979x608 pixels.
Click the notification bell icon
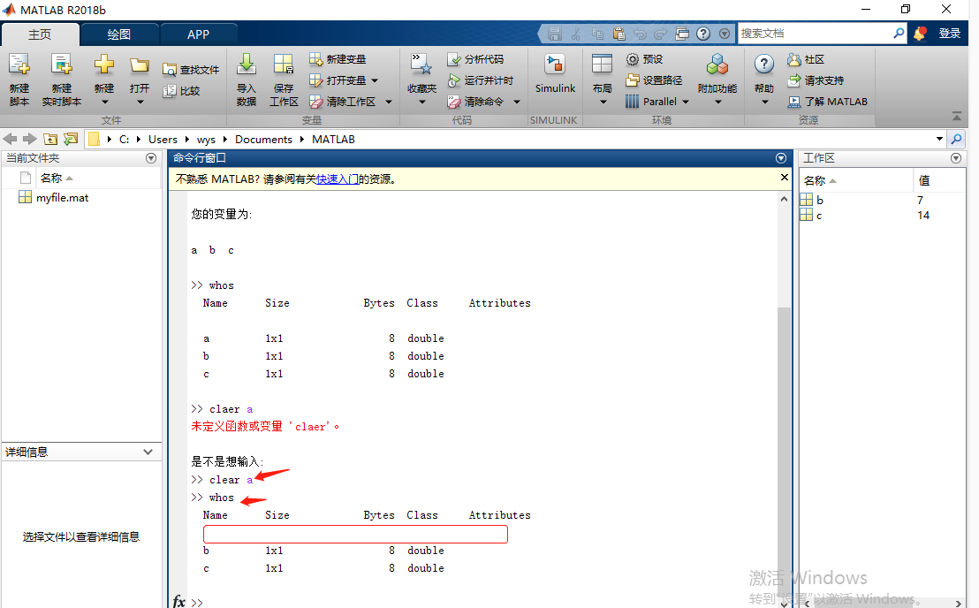click(919, 33)
